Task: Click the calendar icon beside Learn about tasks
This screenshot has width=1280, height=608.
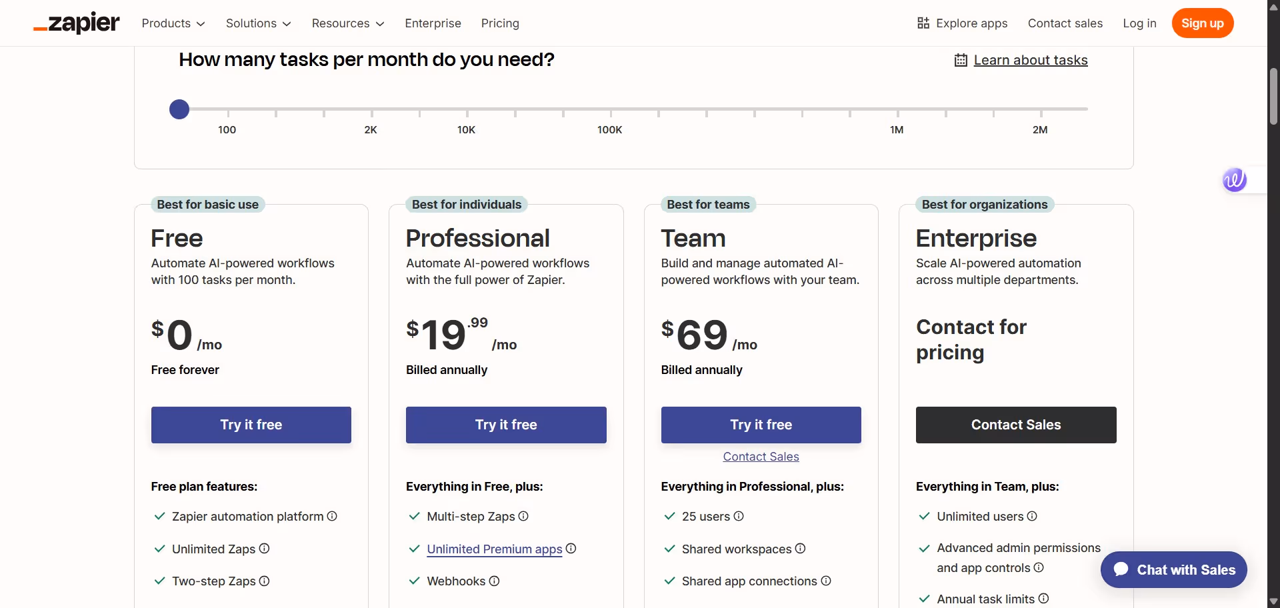Action: (x=961, y=60)
